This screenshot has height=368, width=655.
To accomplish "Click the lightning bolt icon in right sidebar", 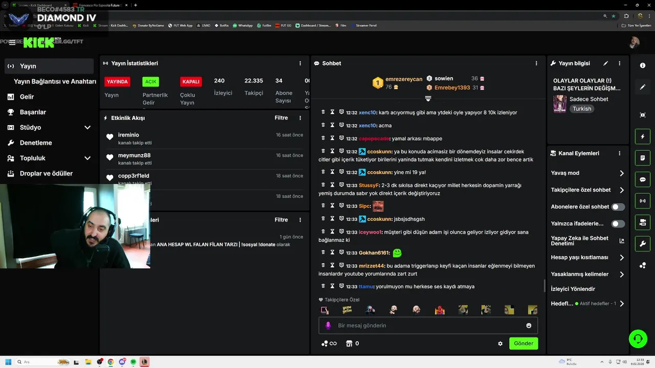I will tap(643, 136).
